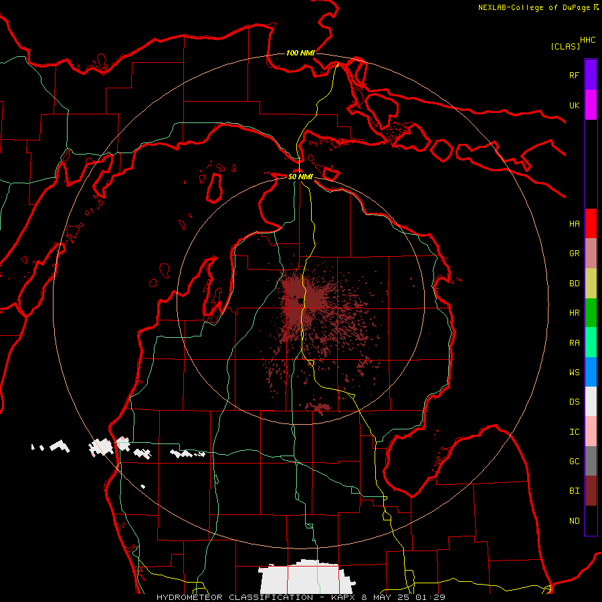The height and width of the screenshot is (602, 602).
Task: Click the 'HA' legend label
Action: click(x=574, y=224)
